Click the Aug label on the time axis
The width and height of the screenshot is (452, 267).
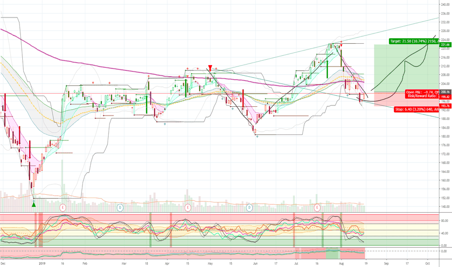click(341, 264)
